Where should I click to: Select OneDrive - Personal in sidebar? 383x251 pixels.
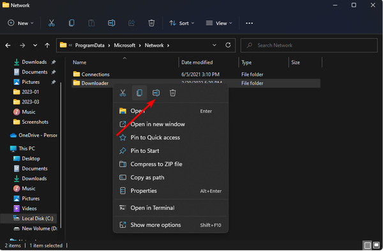tap(33, 135)
